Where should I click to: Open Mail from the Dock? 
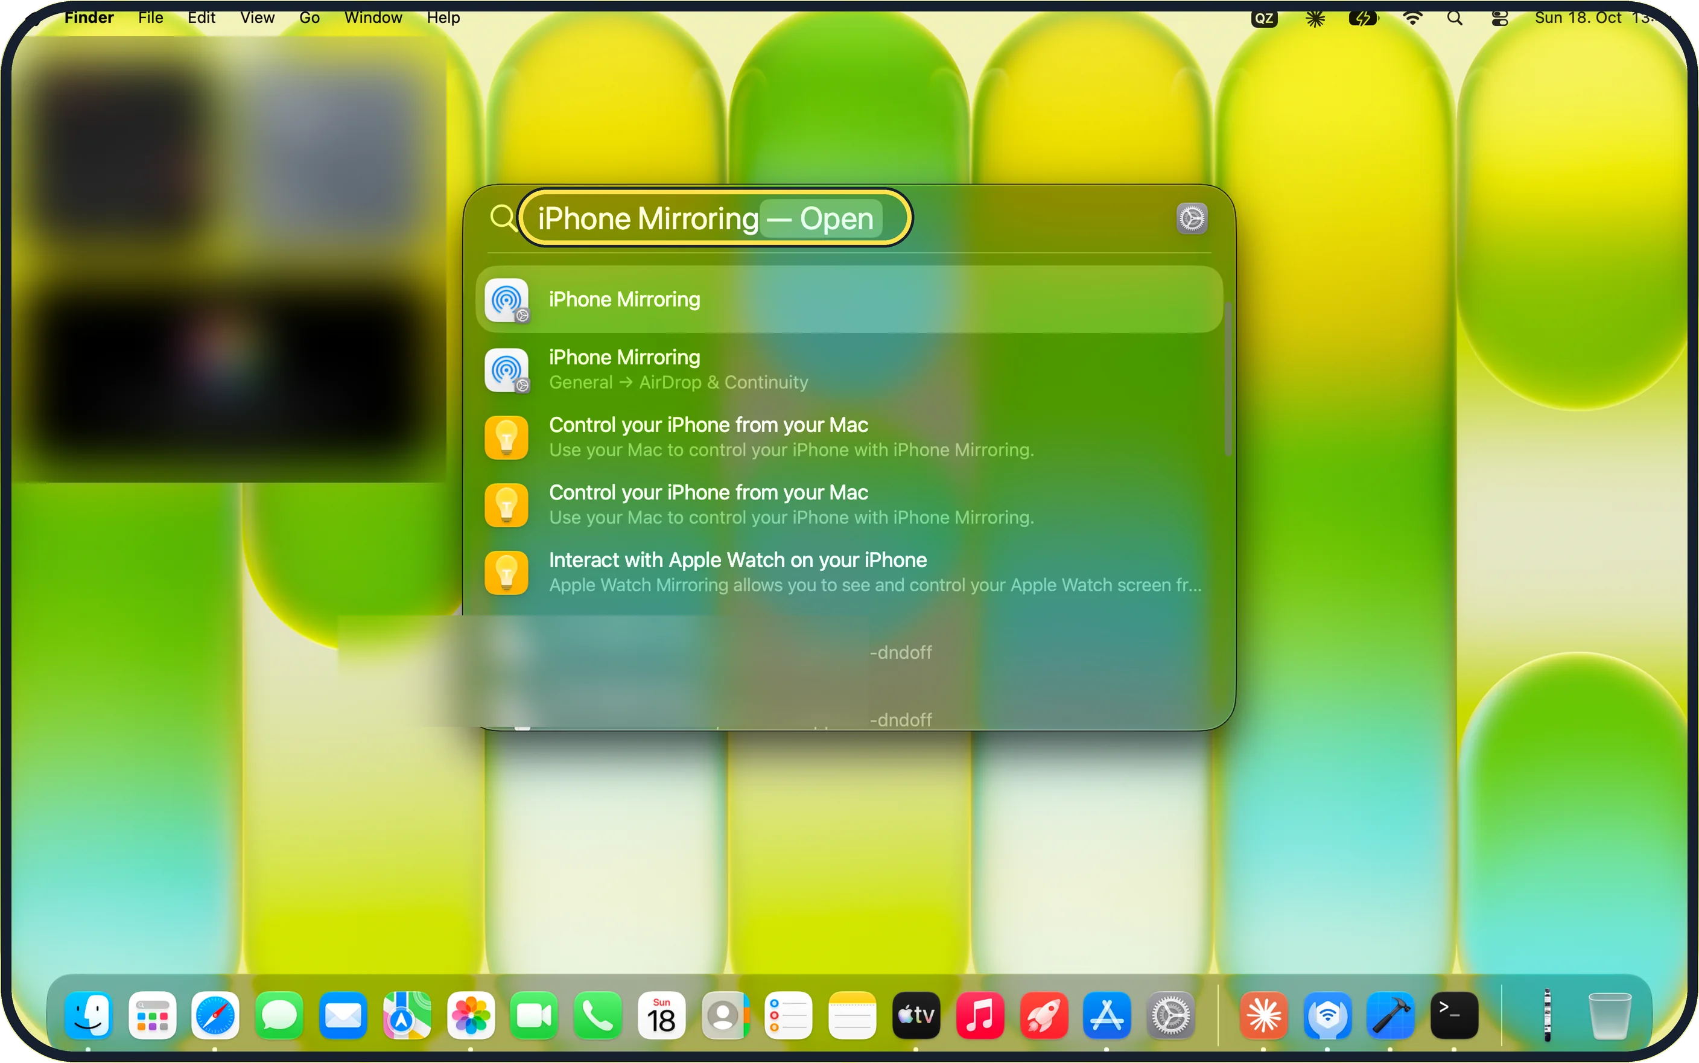[x=342, y=1015]
